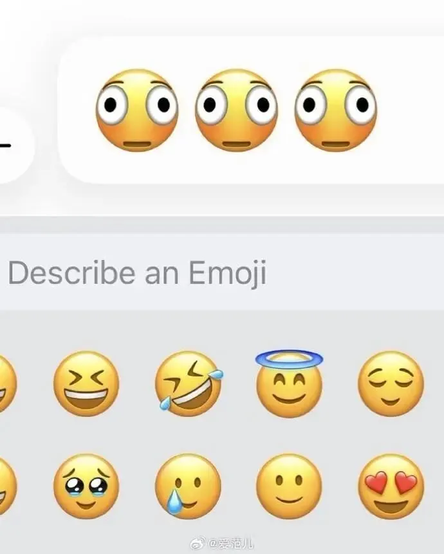Click the Weibo logo in the watermark
This screenshot has width=444, height=554.
click(x=198, y=544)
